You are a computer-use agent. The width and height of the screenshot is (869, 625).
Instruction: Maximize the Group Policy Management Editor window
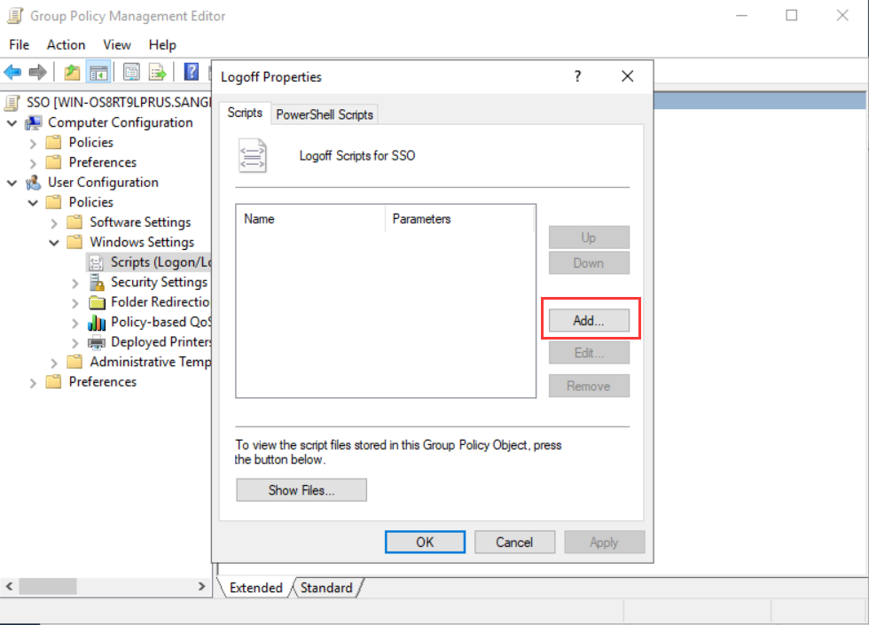(x=792, y=16)
